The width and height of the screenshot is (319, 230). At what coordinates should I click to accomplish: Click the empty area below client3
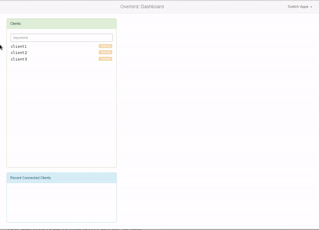[x=61, y=114]
